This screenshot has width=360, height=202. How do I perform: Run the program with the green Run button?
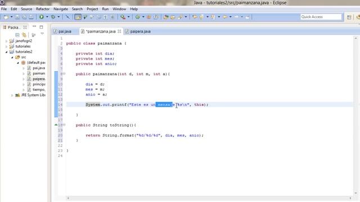[x=42, y=17]
